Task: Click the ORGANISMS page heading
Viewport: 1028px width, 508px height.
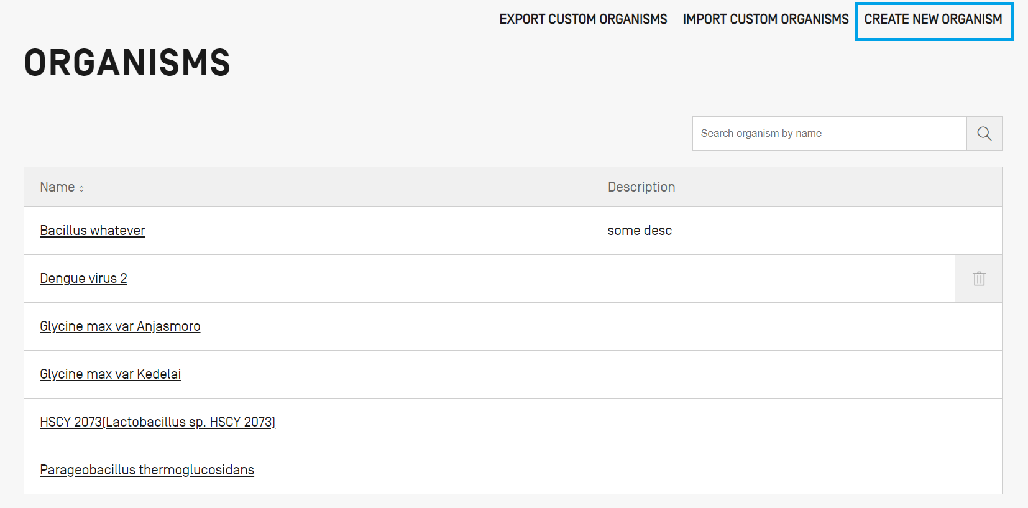Action: pyautogui.click(x=127, y=63)
